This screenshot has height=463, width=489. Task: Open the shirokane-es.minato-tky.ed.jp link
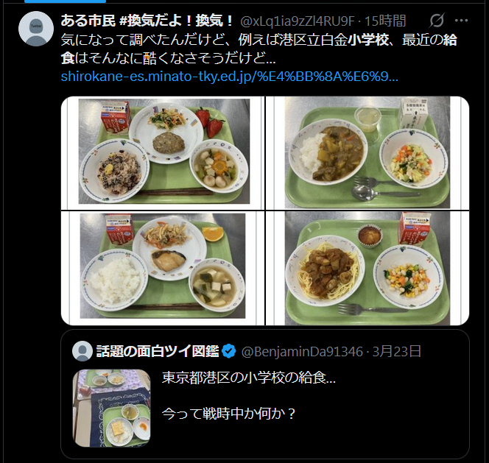[x=230, y=77]
